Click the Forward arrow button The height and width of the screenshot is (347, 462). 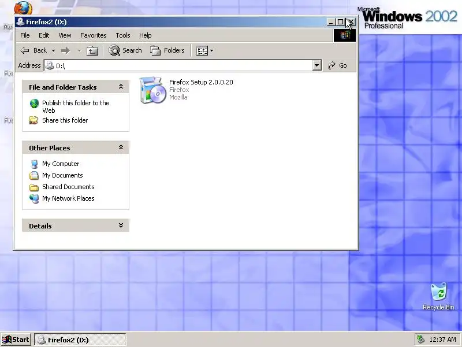point(65,50)
